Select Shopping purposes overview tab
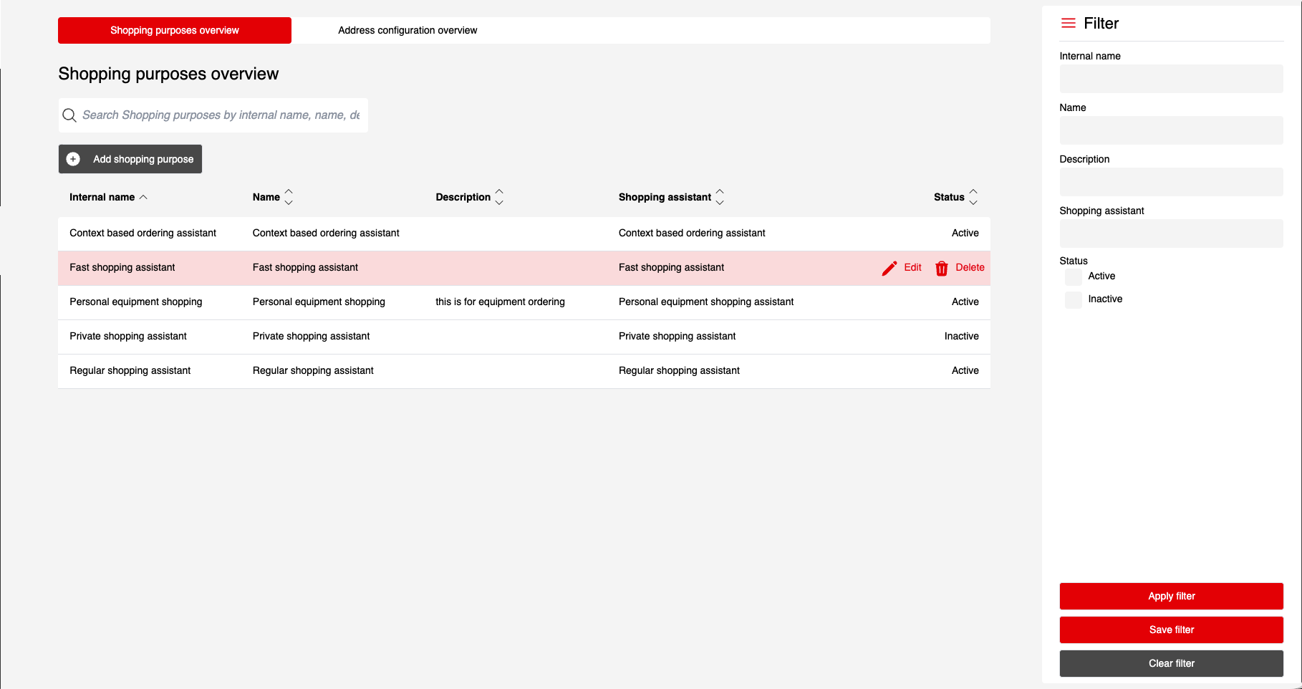The width and height of the screenshot is (1302, 689). [174, 31]
